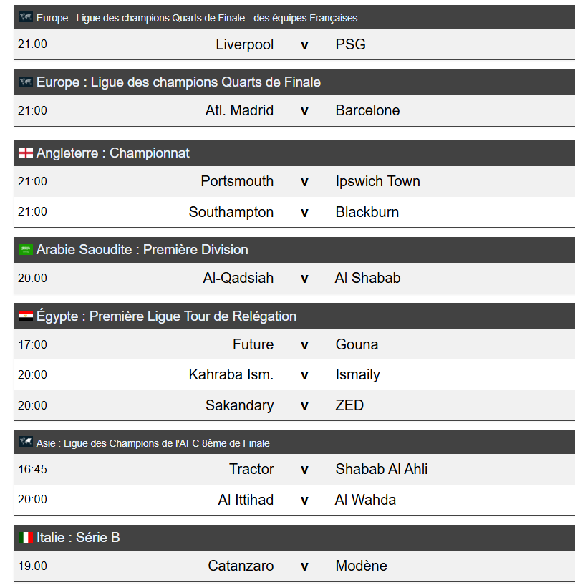
Task: Open the Italie : Série B header
Action: (78, 537)
